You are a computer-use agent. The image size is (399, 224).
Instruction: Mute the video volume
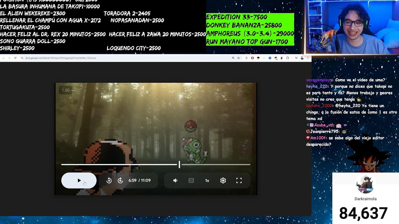click(175, 180)
